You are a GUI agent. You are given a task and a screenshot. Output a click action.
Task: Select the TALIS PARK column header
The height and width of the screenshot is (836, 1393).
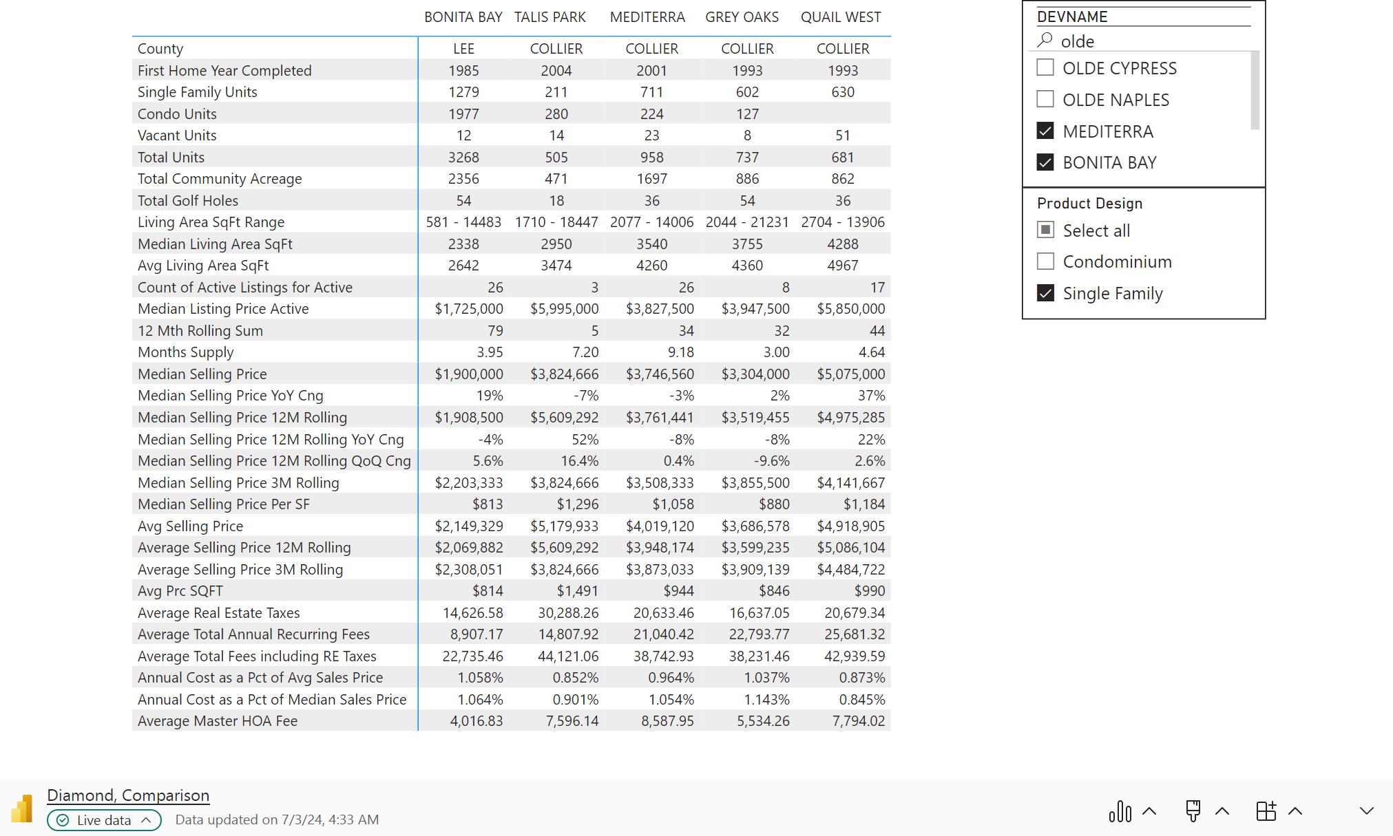(550, 17)
